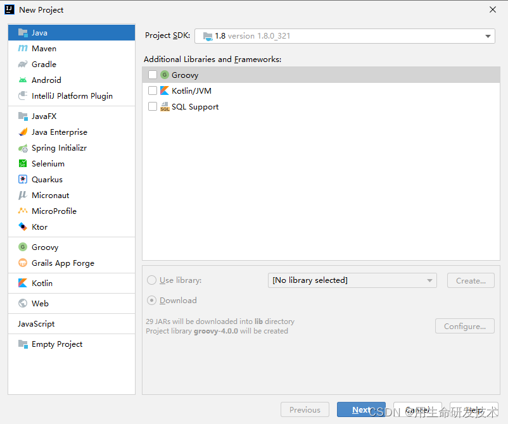Click the MicroProfile list label
The height and width of the screenshot is (424, 508).
(x=54, y=211)
